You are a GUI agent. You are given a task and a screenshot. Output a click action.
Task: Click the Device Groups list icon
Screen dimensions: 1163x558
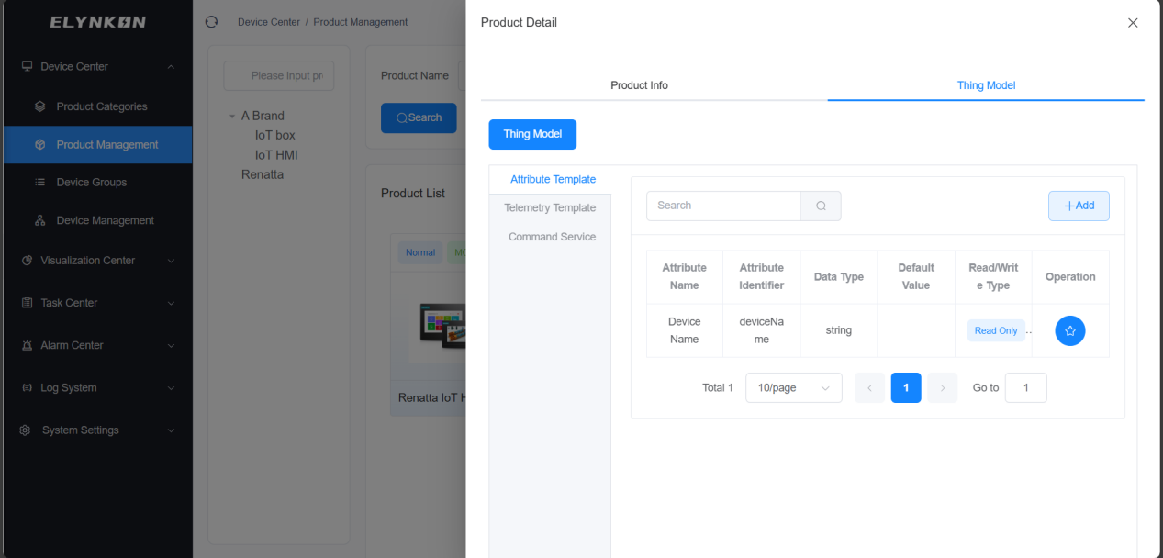[40, 183]
